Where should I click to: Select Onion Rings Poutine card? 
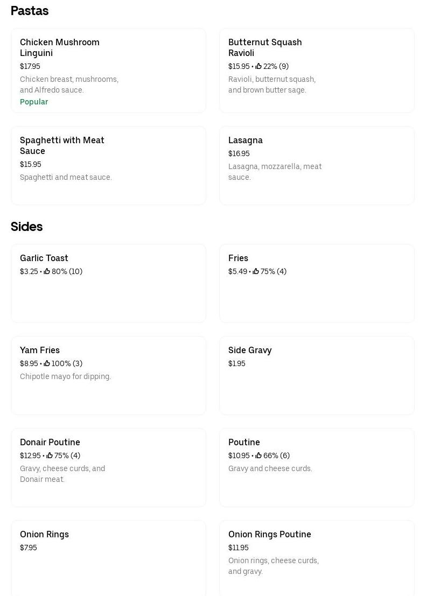[317, 557]
